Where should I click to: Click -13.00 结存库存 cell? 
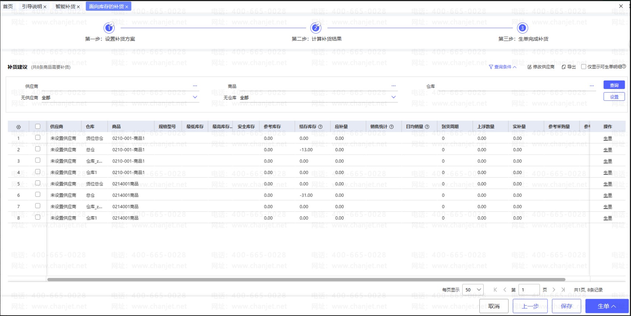coord(306,150)
